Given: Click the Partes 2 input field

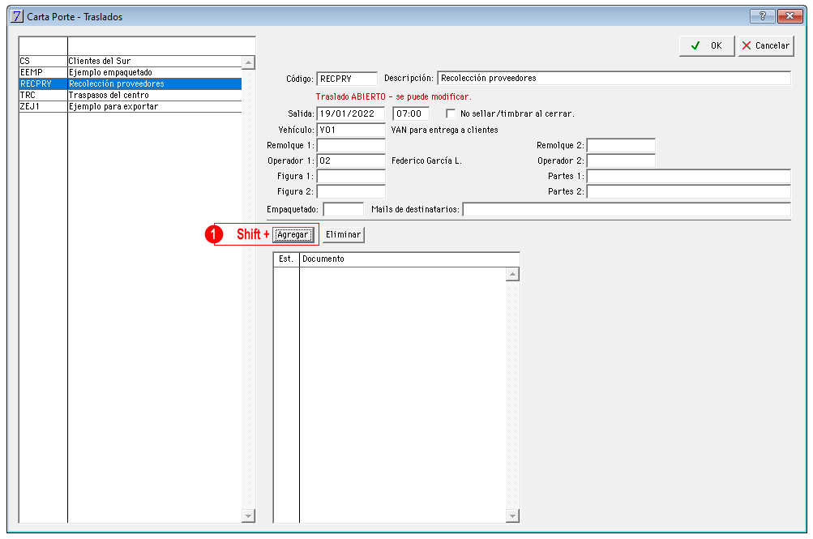Looking at the screenshot, I should coord(688,192).
